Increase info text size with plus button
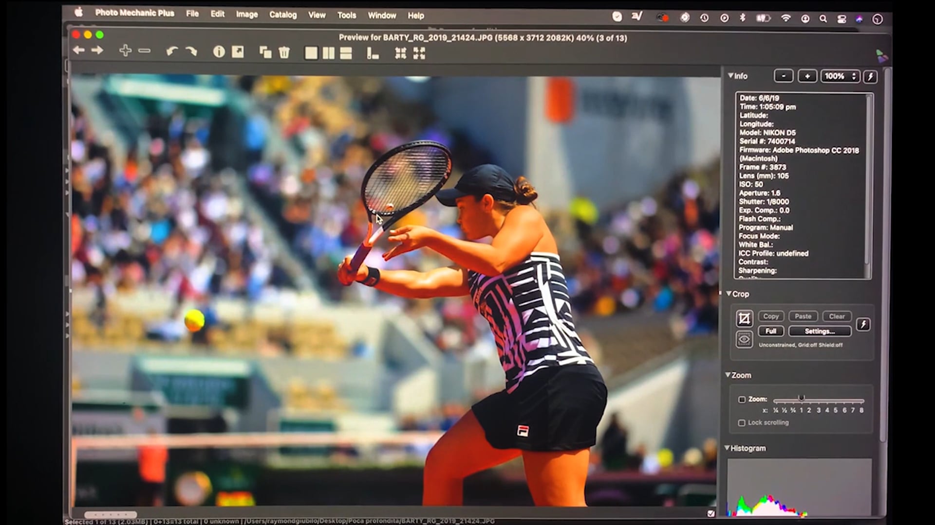This screenshot has width=935, height=525. click(807, 76)
